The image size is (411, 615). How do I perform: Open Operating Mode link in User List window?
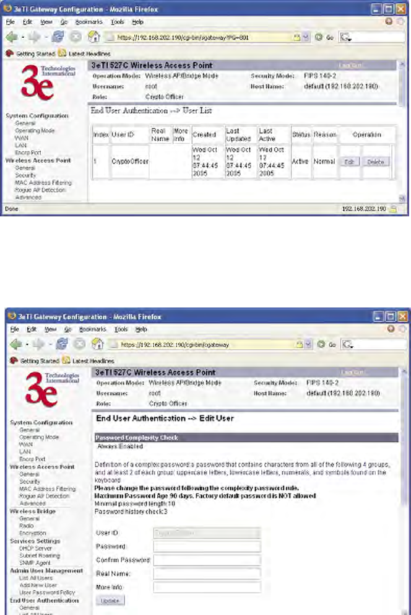pos(35,131)
